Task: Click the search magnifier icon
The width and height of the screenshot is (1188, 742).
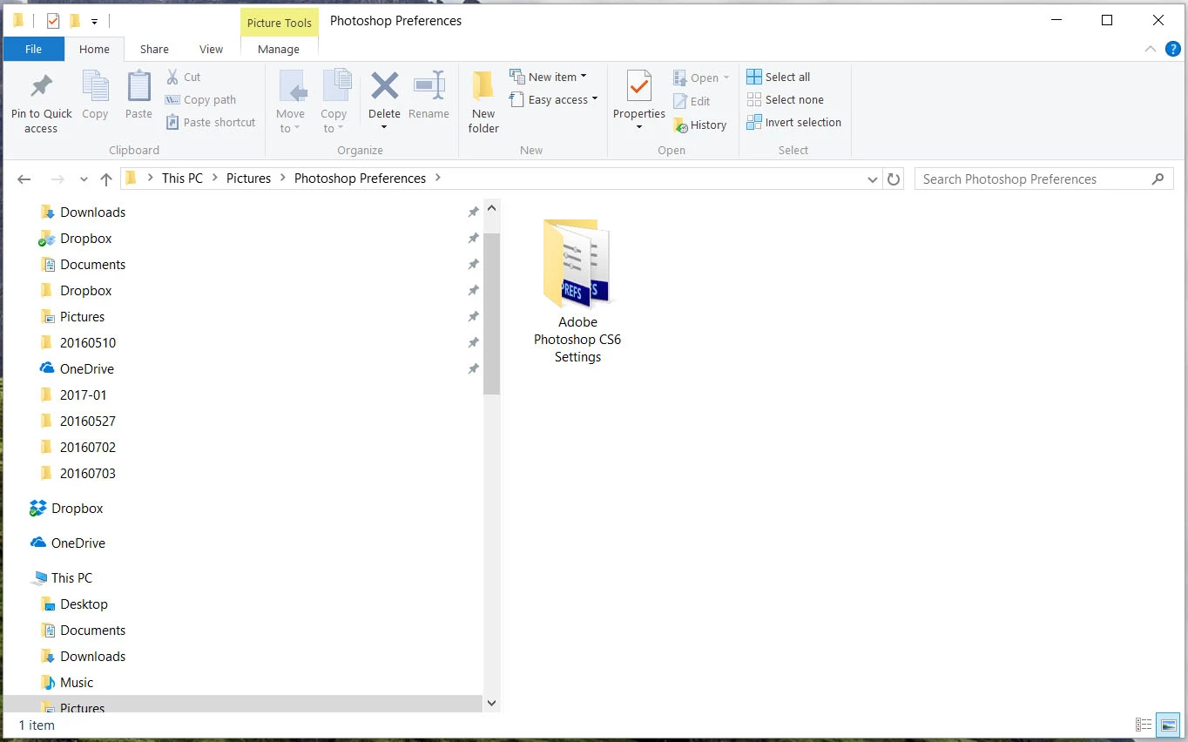Action: click(x=1158, y=179)
